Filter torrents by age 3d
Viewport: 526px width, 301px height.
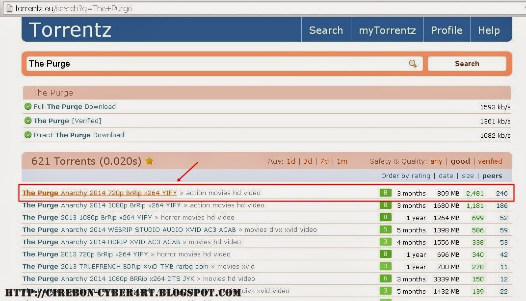click(x=308, y=161)
